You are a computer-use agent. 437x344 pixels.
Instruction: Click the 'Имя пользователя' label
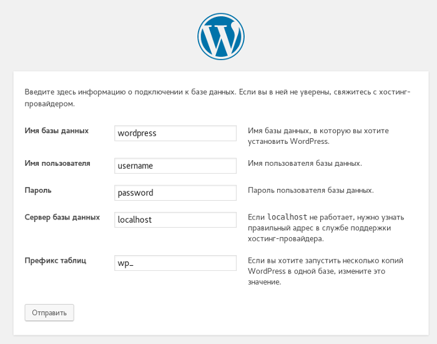coord(57,163)
